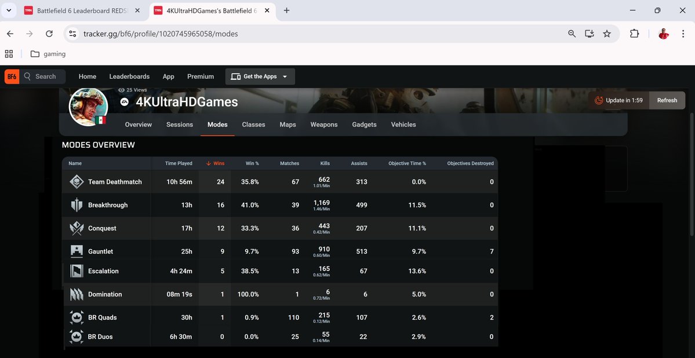Click the Breakthrough mode icon

coord(77,205)
